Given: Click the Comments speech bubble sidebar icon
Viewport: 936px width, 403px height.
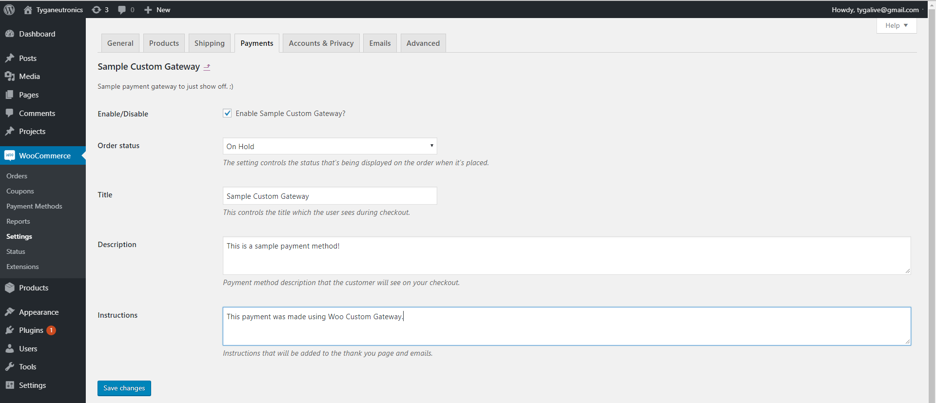Looking at the screenshot, I should [x=10, y=113].
